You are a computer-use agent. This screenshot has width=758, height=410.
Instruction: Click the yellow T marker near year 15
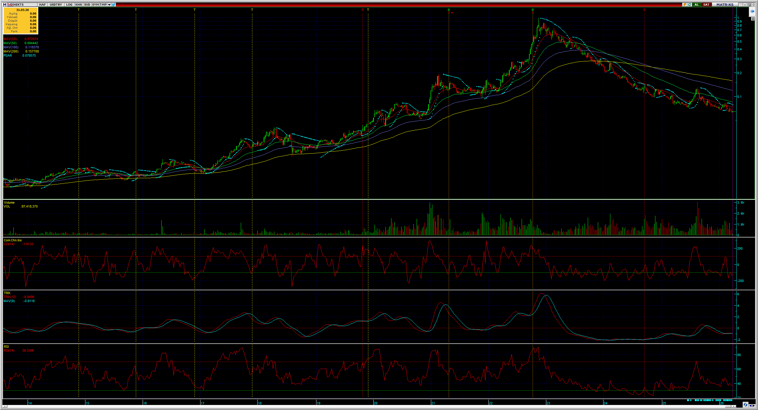click(x=79, y=10)
